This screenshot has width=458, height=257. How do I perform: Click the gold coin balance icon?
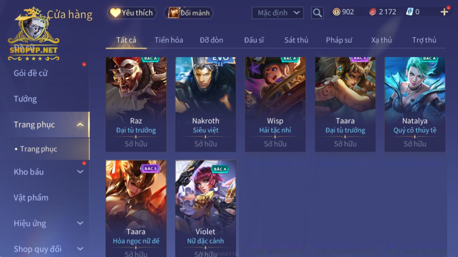336,12
